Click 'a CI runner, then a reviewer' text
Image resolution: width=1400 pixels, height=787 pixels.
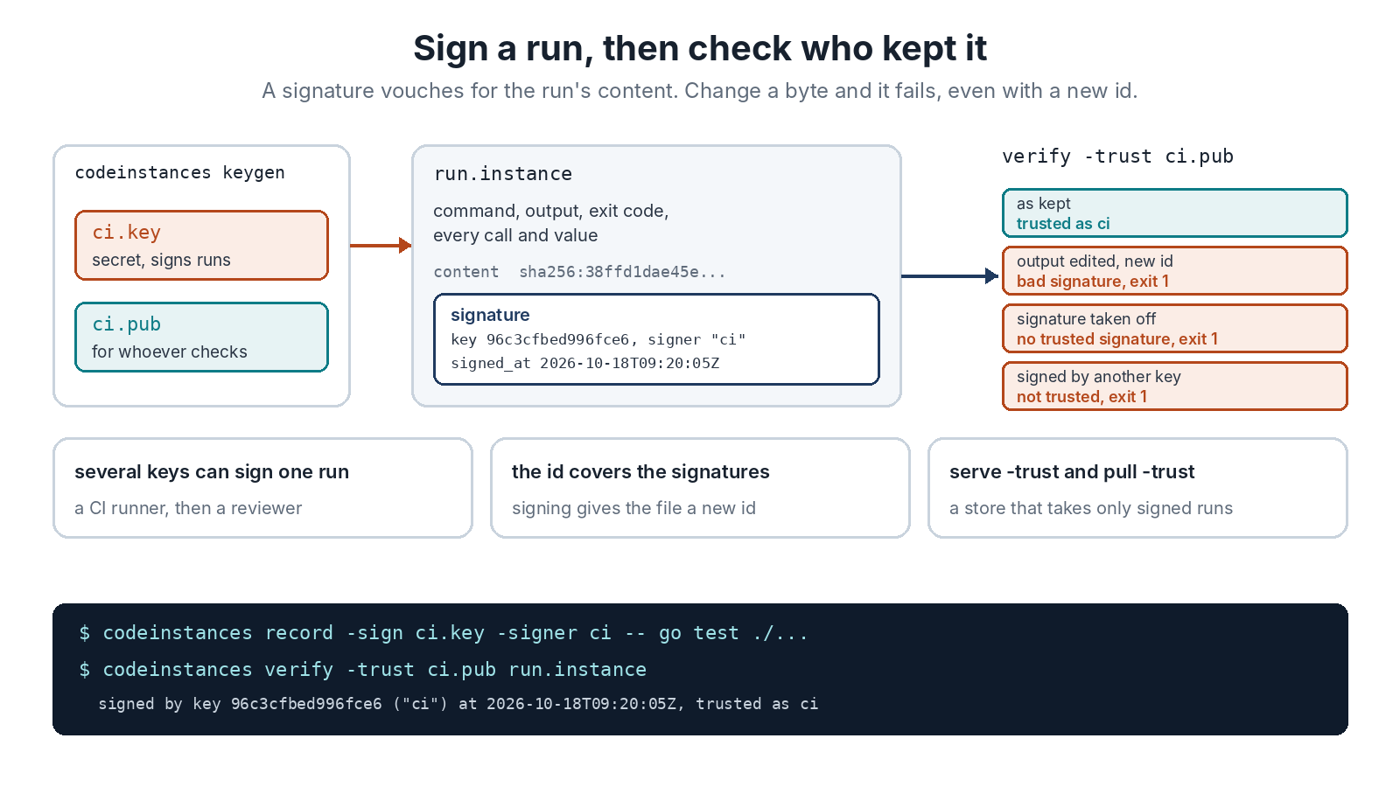pos(188,508)
